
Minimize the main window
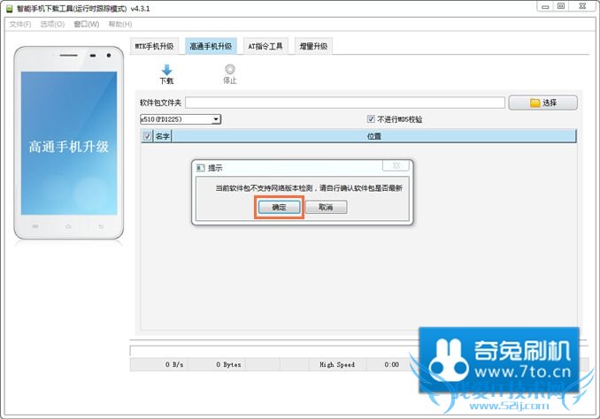point(546,6)
